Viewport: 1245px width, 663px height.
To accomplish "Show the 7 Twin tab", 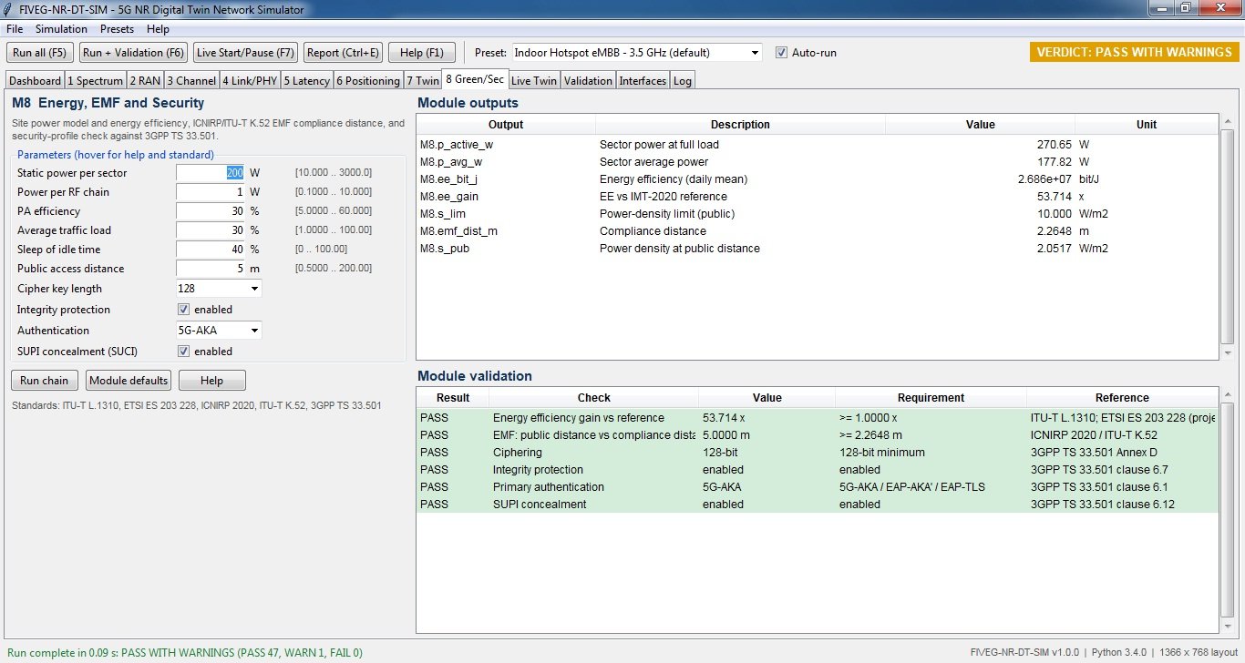I will (423, 81).
